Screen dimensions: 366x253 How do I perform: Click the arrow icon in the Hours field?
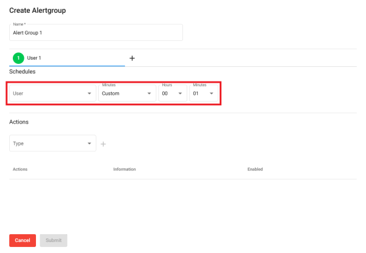[x=180, y=94]
